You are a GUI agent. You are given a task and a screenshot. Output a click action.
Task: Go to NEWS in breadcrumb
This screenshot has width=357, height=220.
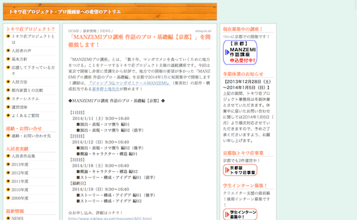point(105,31)
